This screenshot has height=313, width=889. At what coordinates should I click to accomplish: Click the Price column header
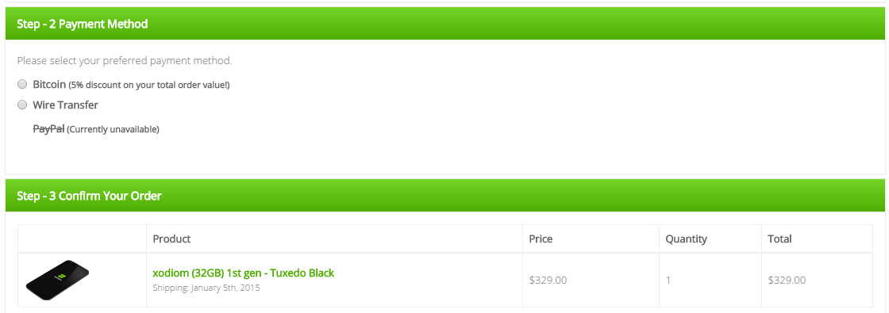click(541, 239)
